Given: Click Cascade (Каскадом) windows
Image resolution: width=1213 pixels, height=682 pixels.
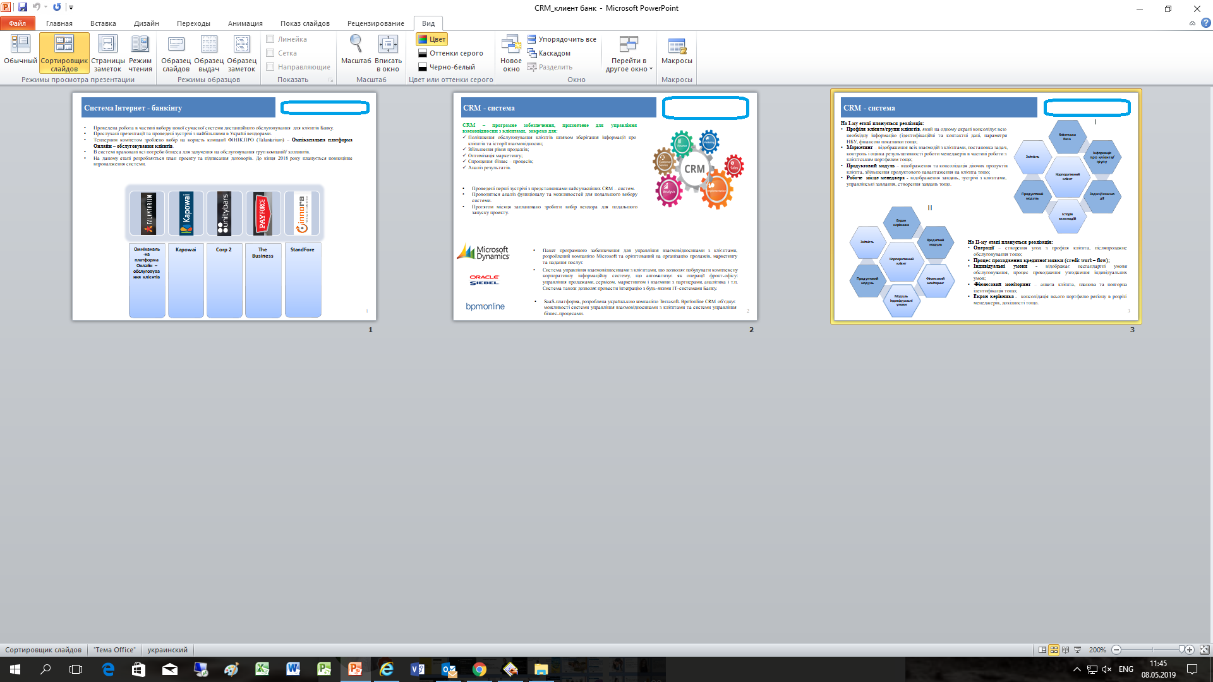Looking at the screenshot, I should pyautogui.click(x=548, y=53).
